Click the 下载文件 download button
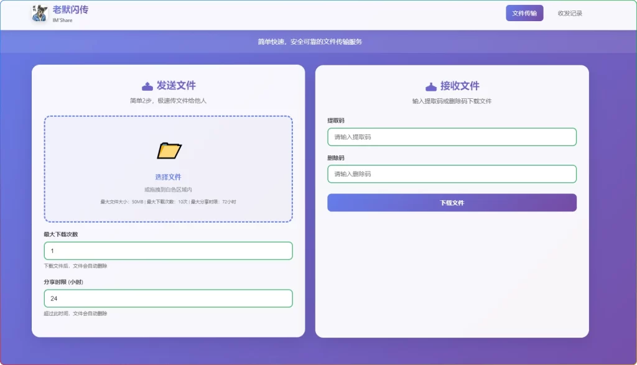 pos(452,202)
